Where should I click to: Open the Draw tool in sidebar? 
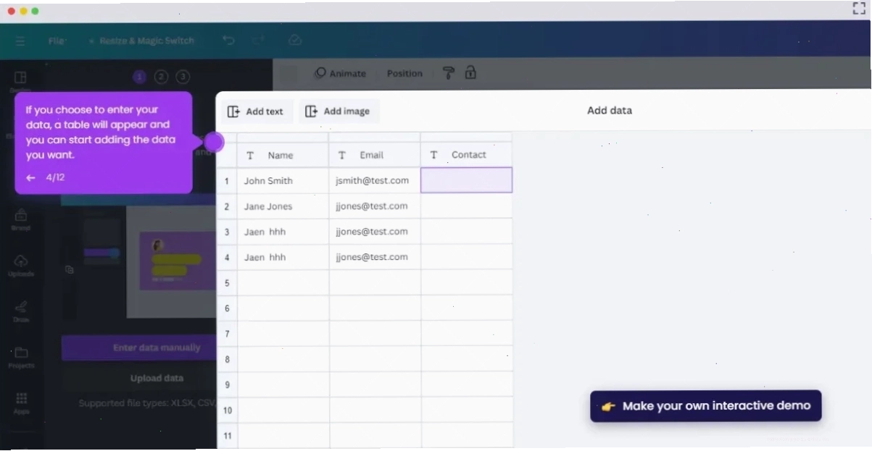pos(20,311)
